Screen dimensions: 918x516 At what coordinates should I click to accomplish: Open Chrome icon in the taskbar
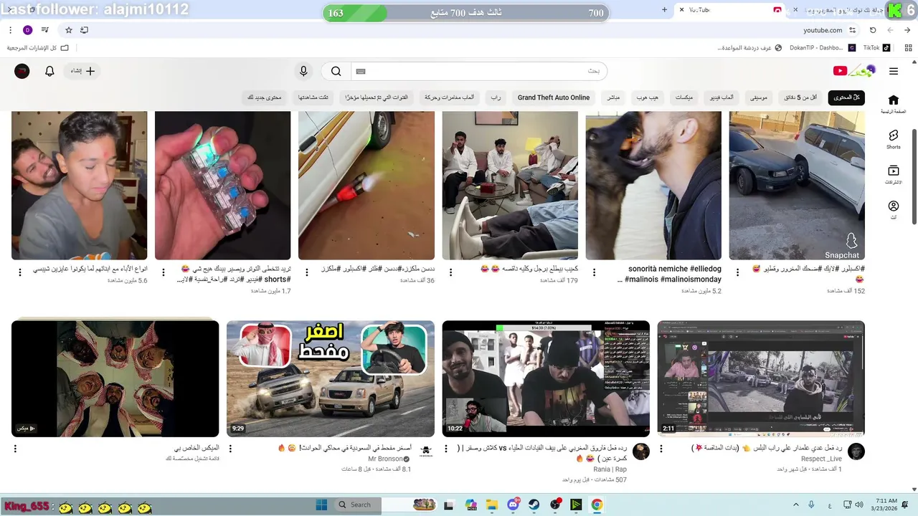(x=597, y=505)
